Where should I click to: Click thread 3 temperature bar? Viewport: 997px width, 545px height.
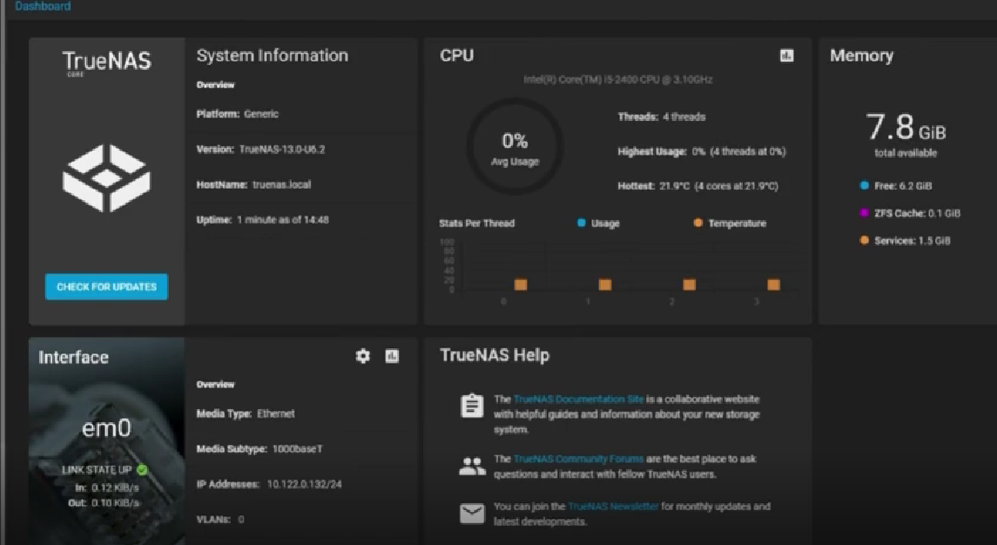(x=774, y=285)
